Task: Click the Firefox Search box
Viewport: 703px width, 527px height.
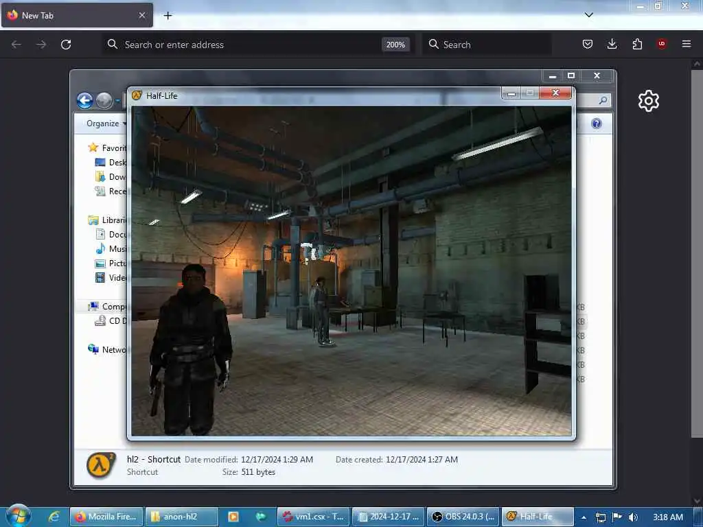Action: 487,45
